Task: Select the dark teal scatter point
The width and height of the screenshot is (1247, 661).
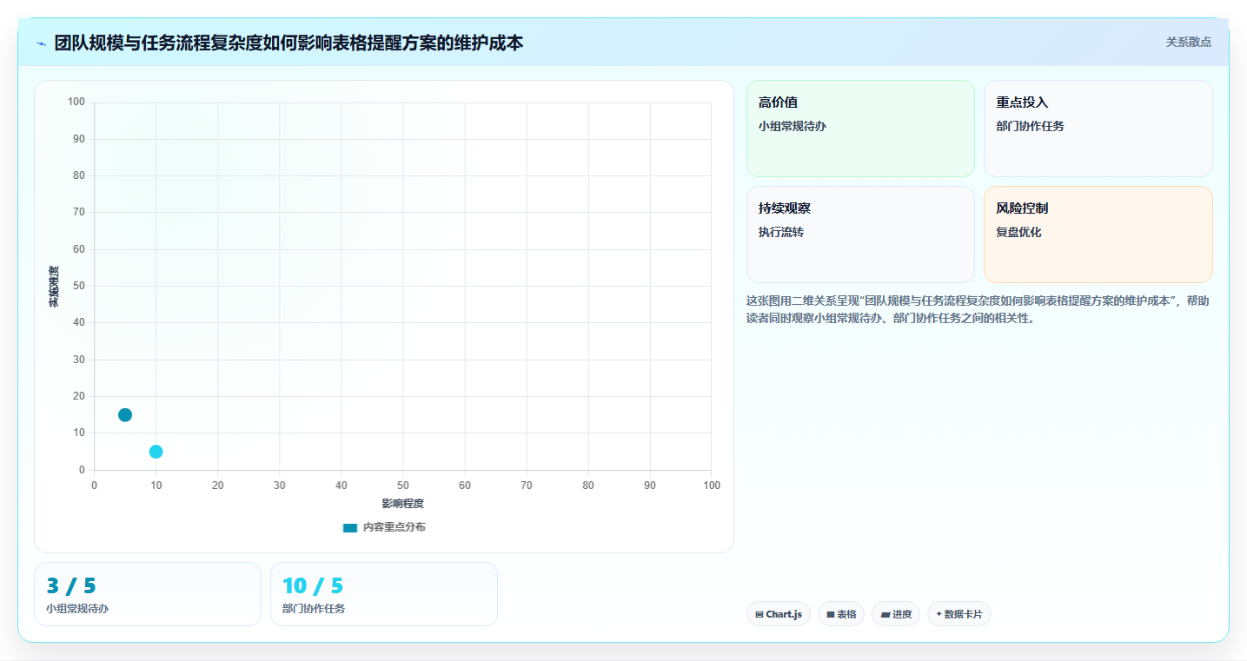Action: (125, 415)
